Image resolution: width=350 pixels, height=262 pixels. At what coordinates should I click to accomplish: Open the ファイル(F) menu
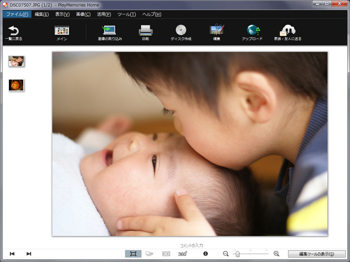(17, 14)
